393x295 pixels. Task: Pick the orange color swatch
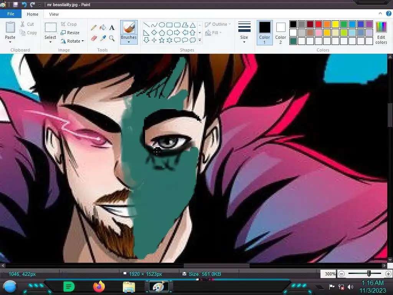coord(327,24)
